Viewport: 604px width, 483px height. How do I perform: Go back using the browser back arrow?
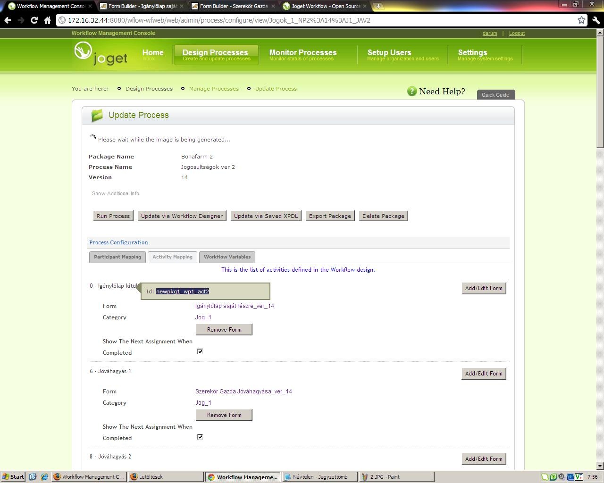pos(8,20)
